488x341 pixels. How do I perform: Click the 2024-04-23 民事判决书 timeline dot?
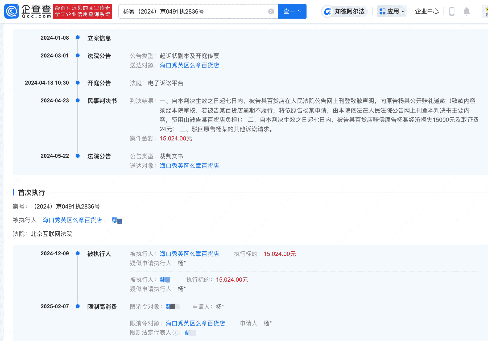point(78,101)
